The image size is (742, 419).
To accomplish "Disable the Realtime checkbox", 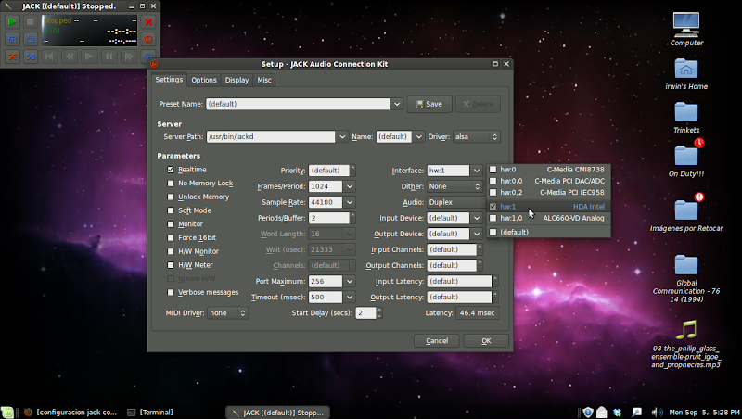I will pyautogui.click(x=171, y=170).
